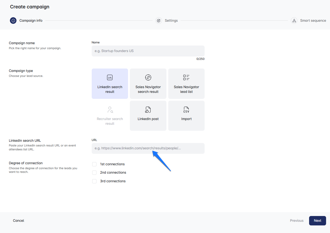Select the Sales Navigator search compass icon
The height and width of the screenshot is (233, 330).
[148, 77]
